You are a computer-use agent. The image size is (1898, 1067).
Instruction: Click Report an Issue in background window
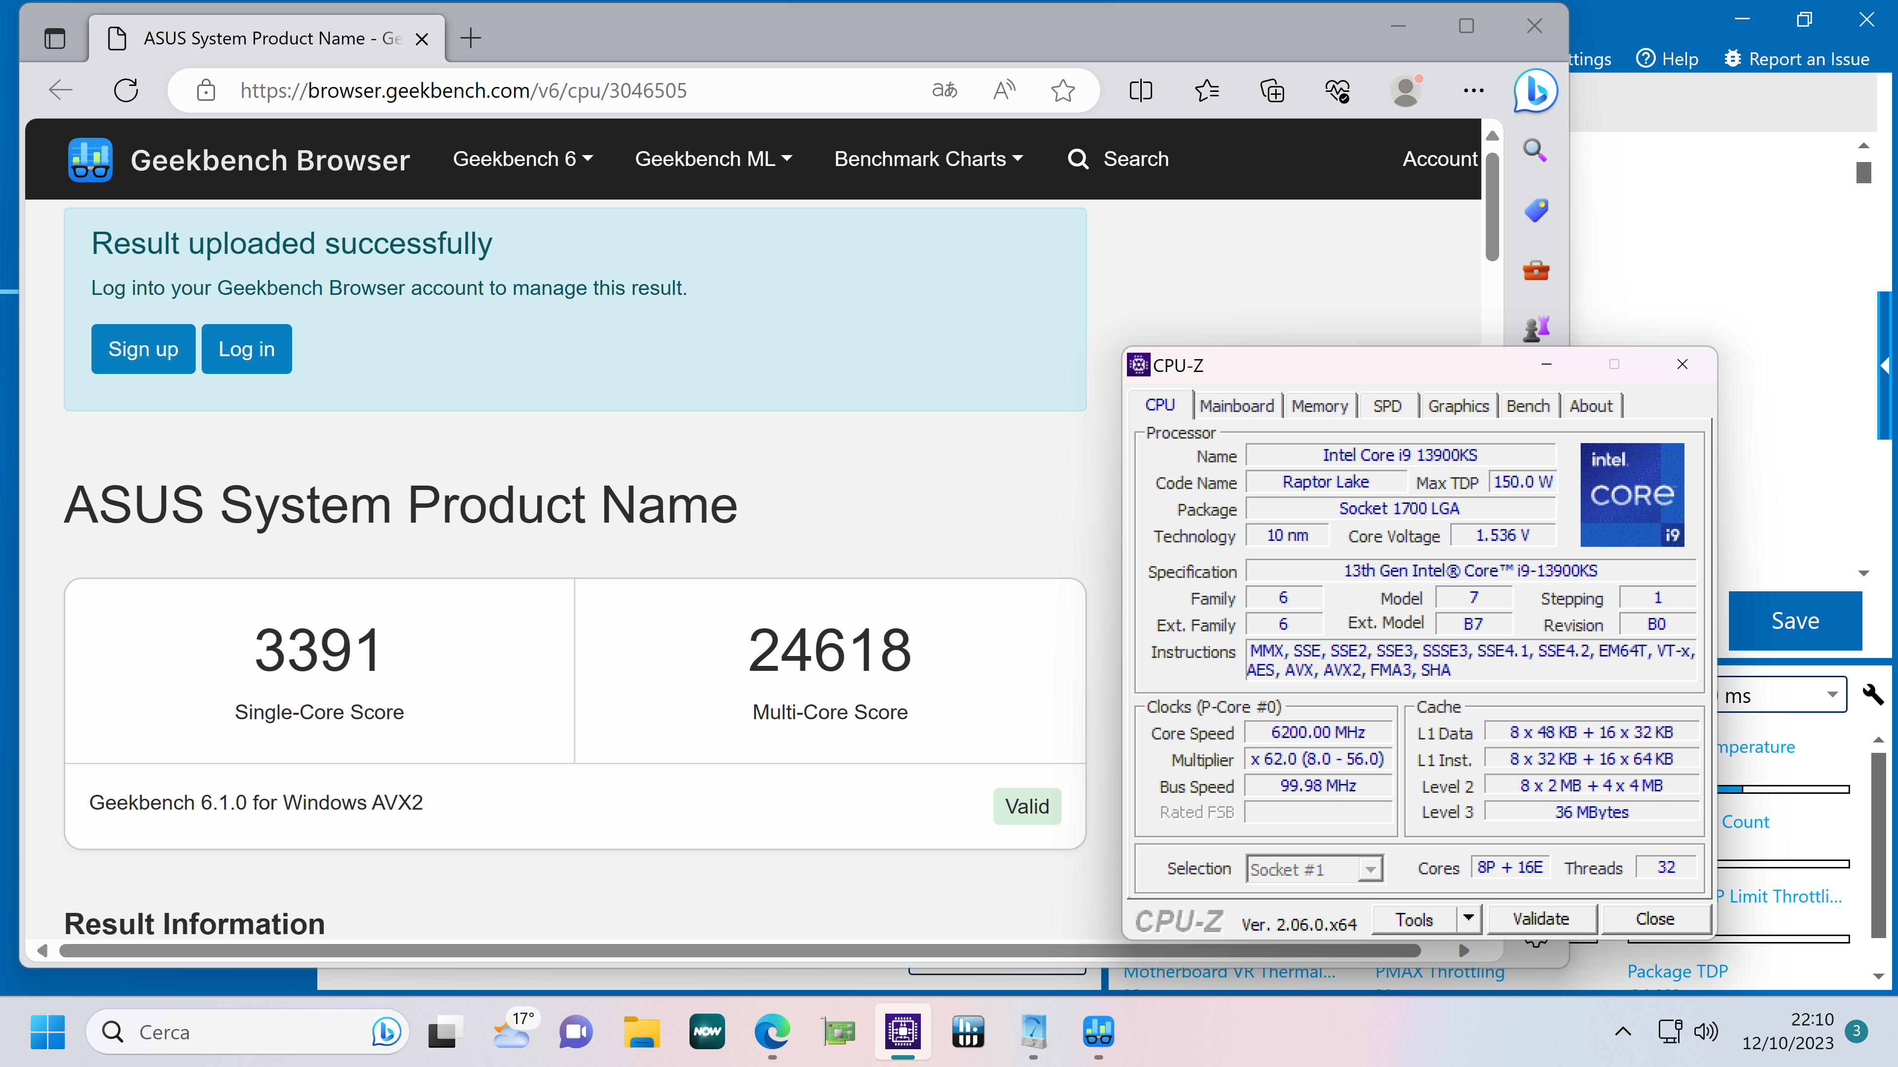(1797, 59)
